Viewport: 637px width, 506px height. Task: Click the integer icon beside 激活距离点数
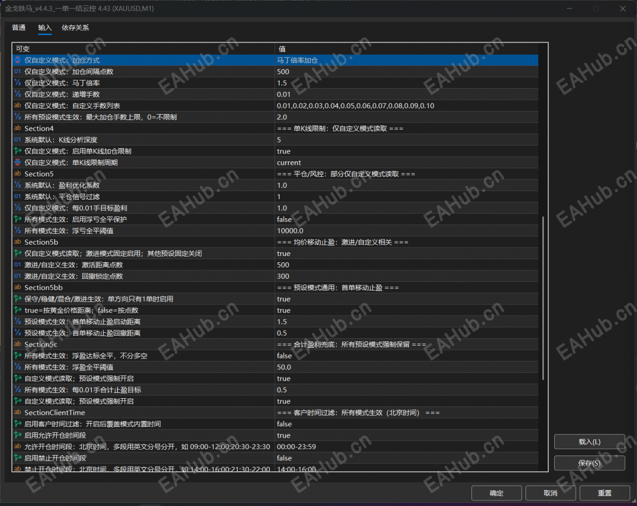point(18,264)
